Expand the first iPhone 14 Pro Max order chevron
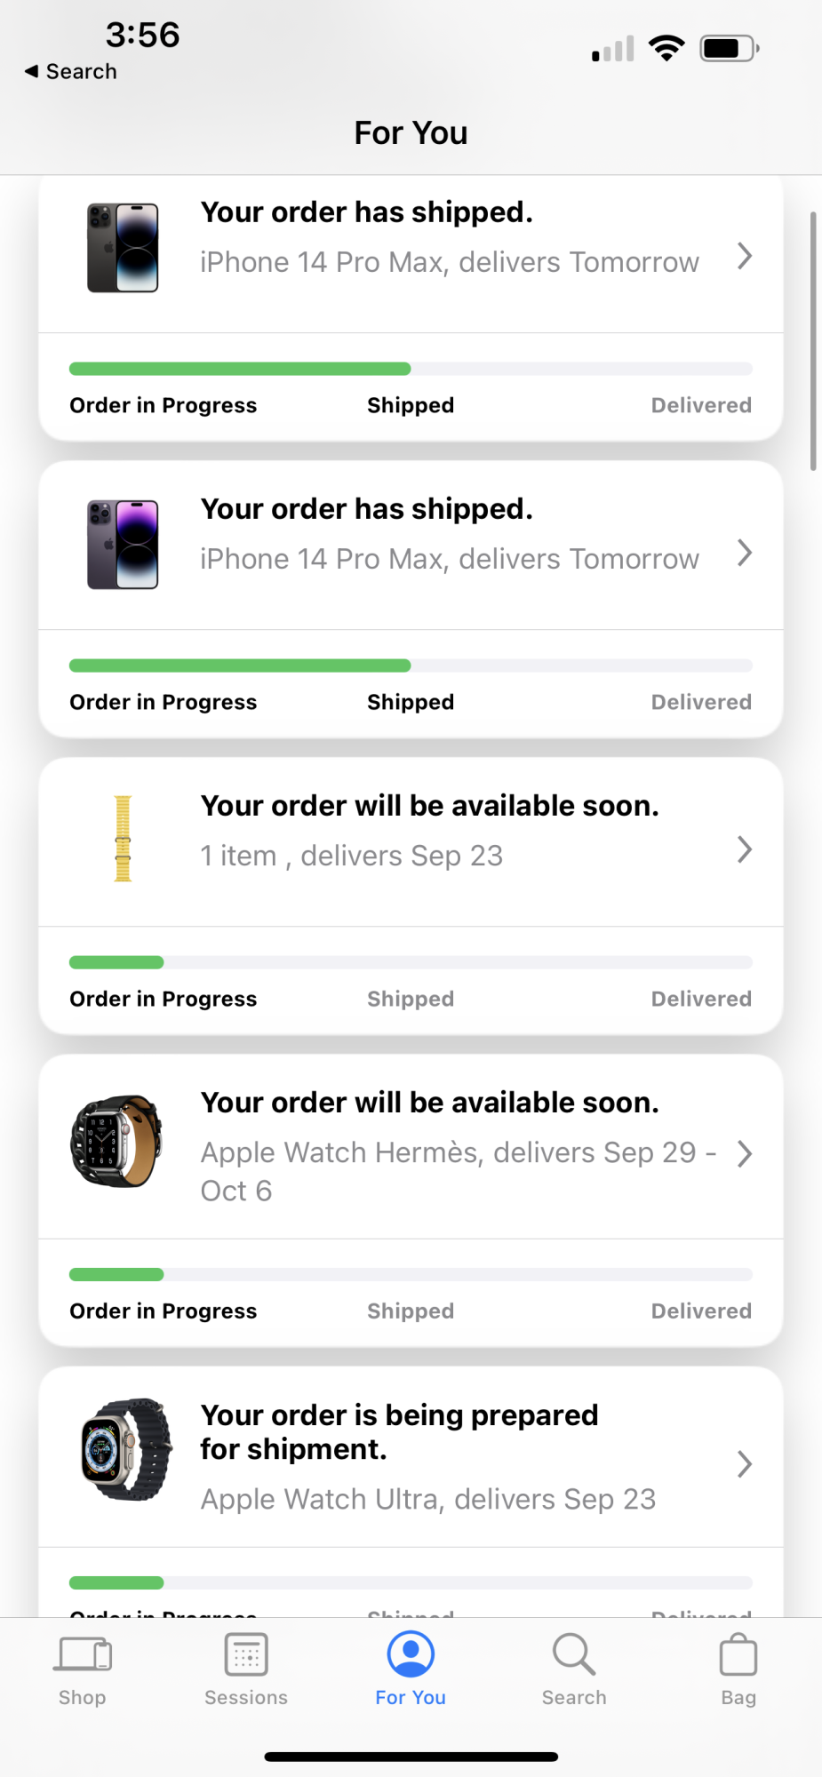 pyautogui.click(x=745, y=256)
